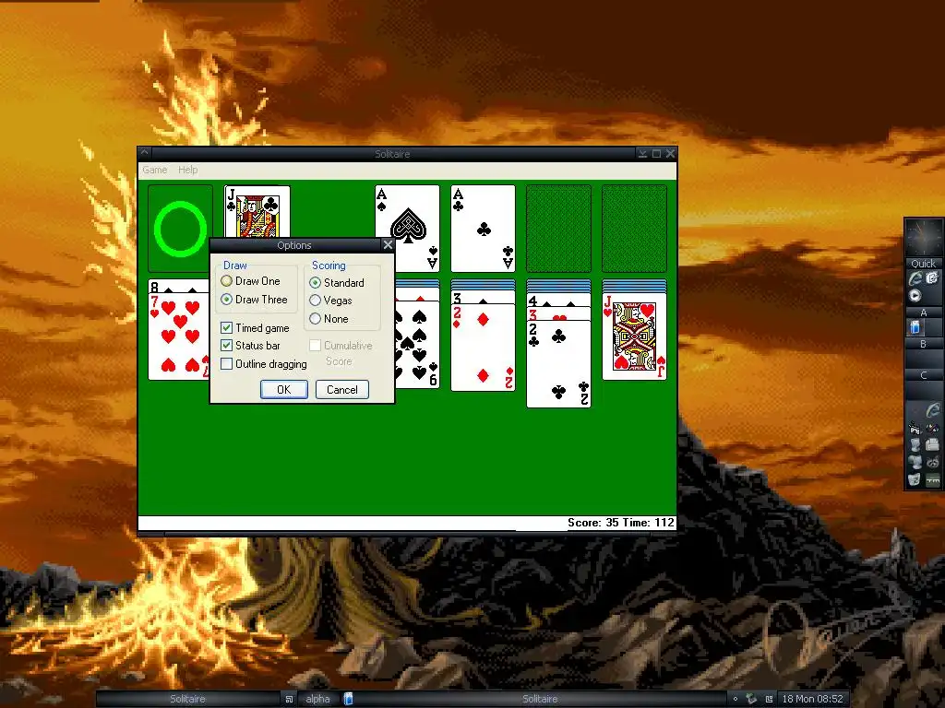Click the desktop switcher icon beside alpha
The width and height of the screenshot is (945, 708).
click(x=289, y=699)
